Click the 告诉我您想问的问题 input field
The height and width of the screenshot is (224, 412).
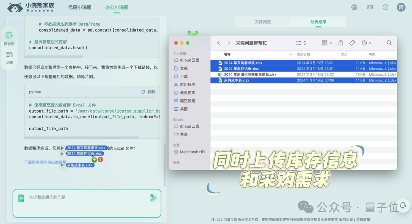point(84,198)
